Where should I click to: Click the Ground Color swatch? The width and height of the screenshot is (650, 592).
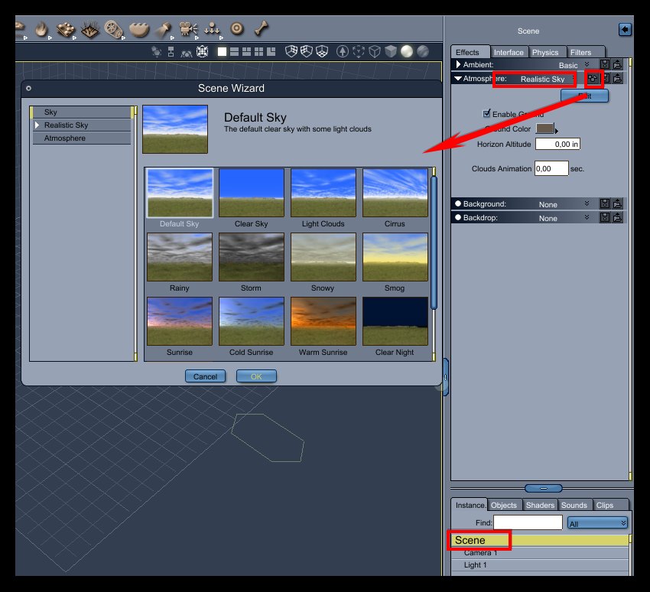(x=544, y=128)
